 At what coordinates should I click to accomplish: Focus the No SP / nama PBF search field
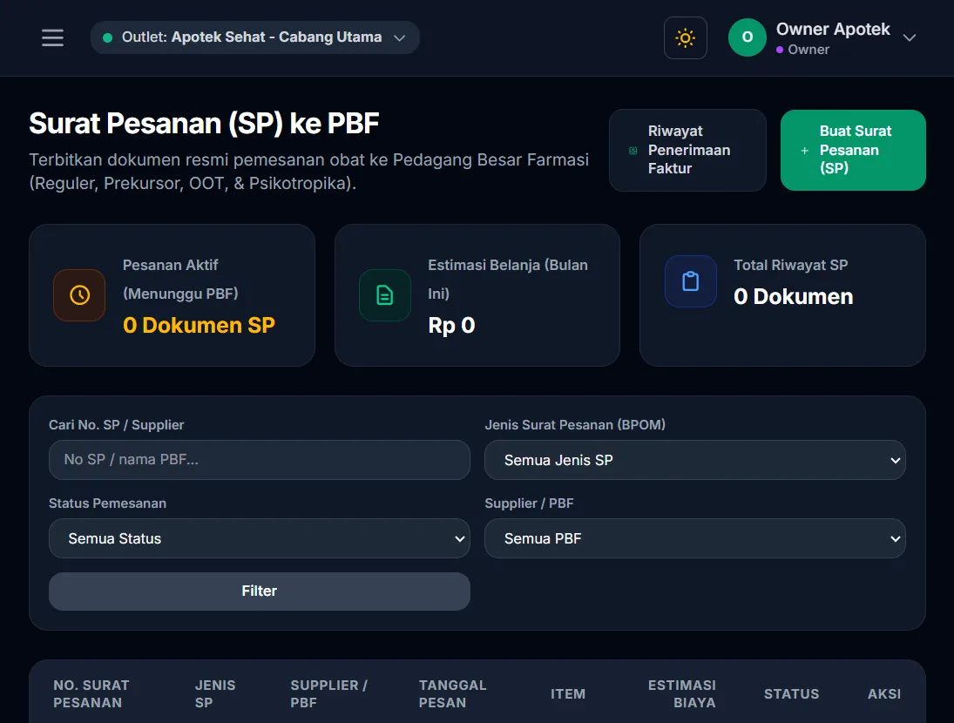click(259, 460)
